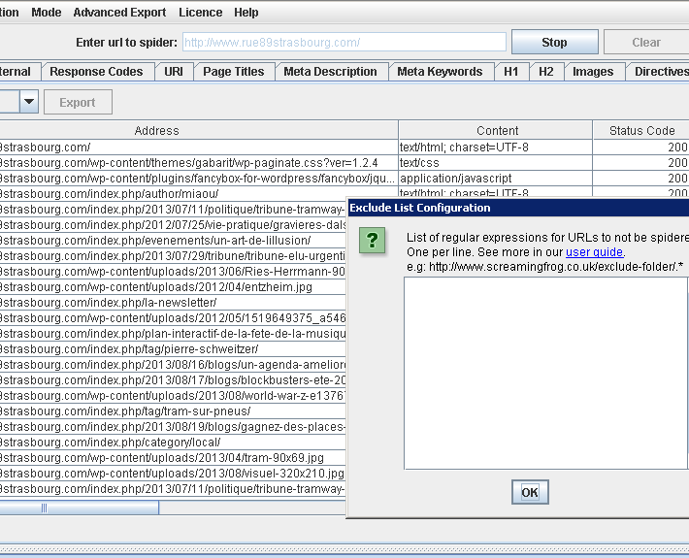Click the horizontal scrollbar under the table
The width and height of the screenshot is (689, 558).
point(44,508)
